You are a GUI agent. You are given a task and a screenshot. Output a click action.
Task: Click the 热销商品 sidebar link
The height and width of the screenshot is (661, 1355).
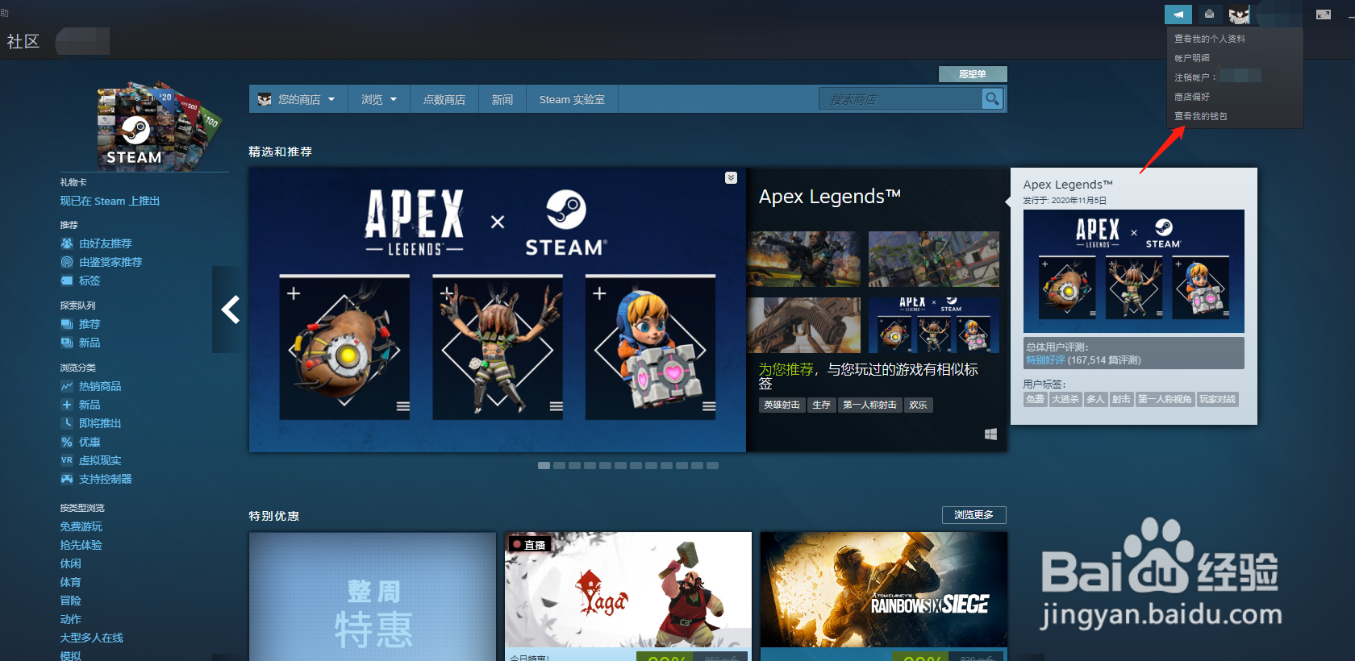coord(100,386)
